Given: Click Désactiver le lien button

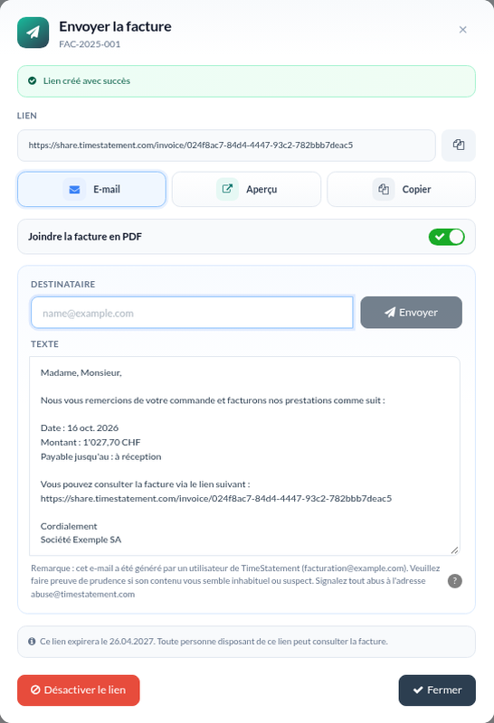Looking at the screenshot, I should tap(79, 690).
